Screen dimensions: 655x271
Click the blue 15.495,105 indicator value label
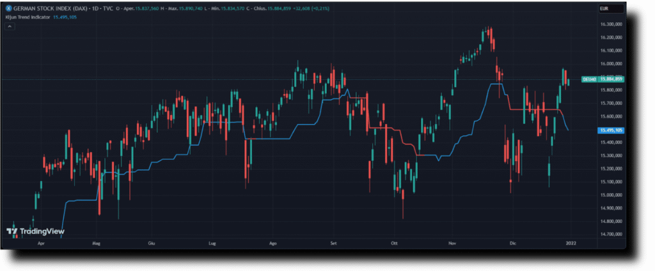coord(611,130)
